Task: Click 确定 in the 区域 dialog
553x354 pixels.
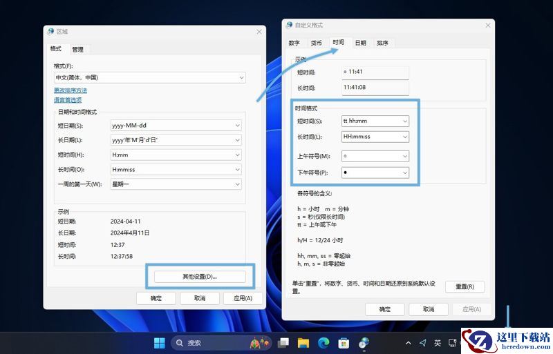Action: 156,298
